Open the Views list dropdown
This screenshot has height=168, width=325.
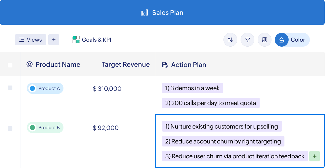tap(31, 40)
